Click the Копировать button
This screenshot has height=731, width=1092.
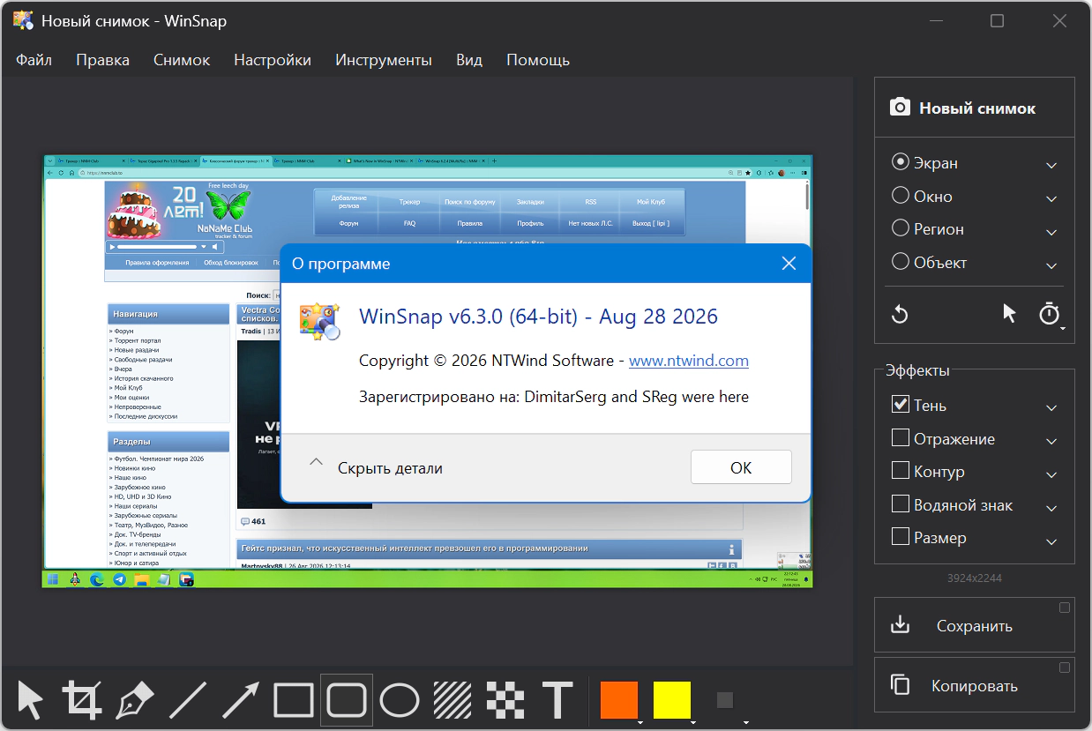tap(975, 685)
